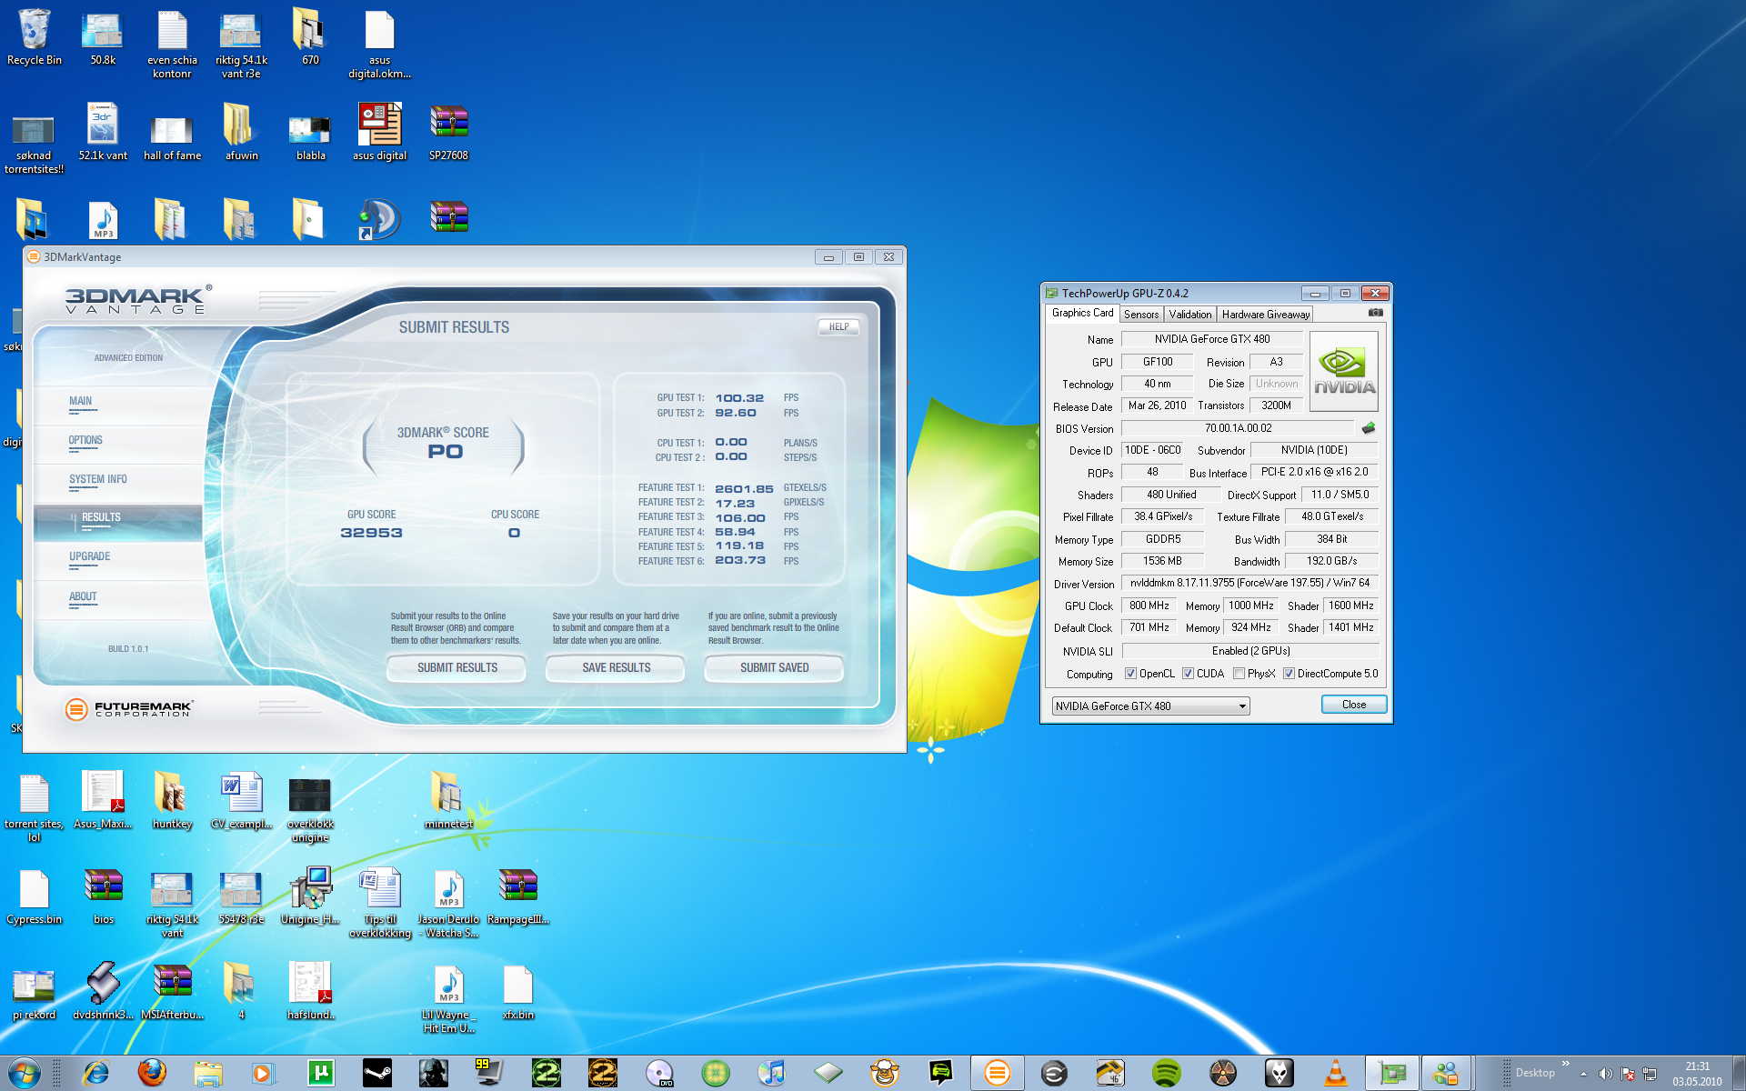Screen dimensions: 1746x1091
Task: Click the SUBMIT RESULTS button
Action: [x=457, y=667]
